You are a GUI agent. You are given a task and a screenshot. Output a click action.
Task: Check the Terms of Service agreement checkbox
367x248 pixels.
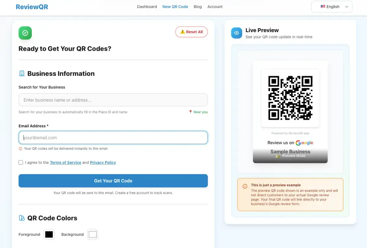tap(20, 162)
